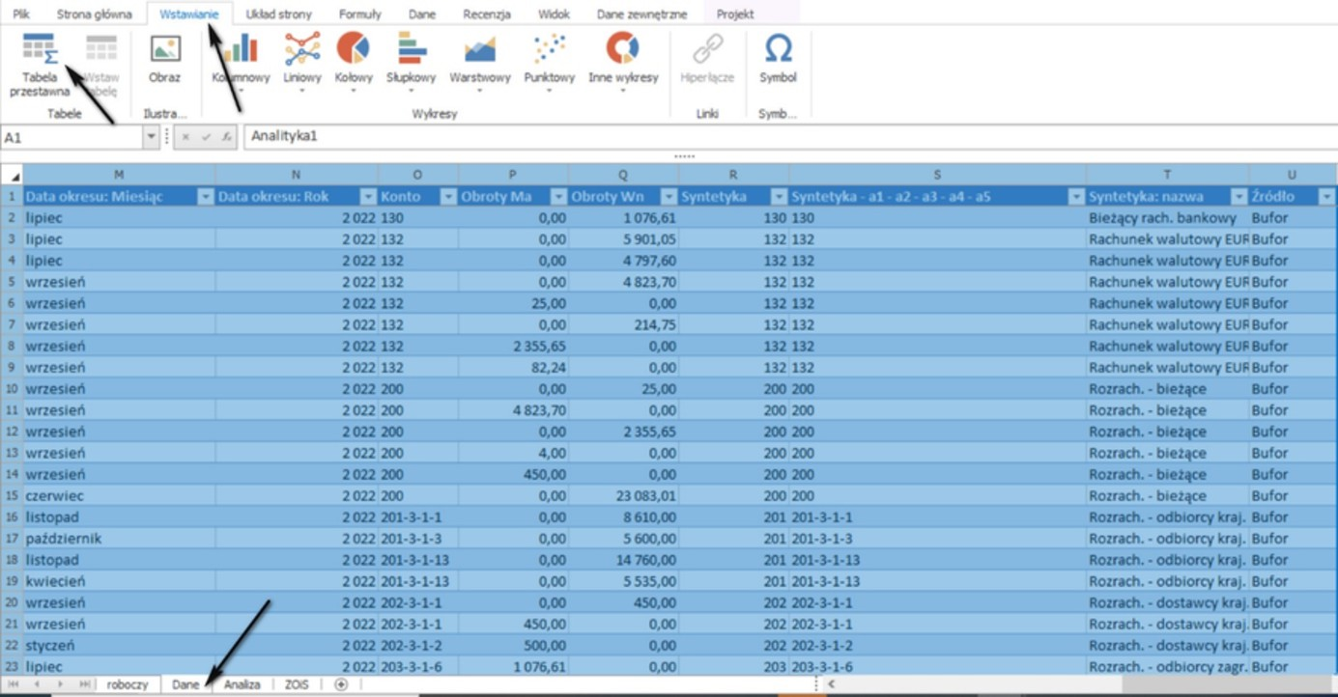Viewport: 1338px width, 697px height.
Task: Open the Analiza sheet tab
Action: [242, 683]
